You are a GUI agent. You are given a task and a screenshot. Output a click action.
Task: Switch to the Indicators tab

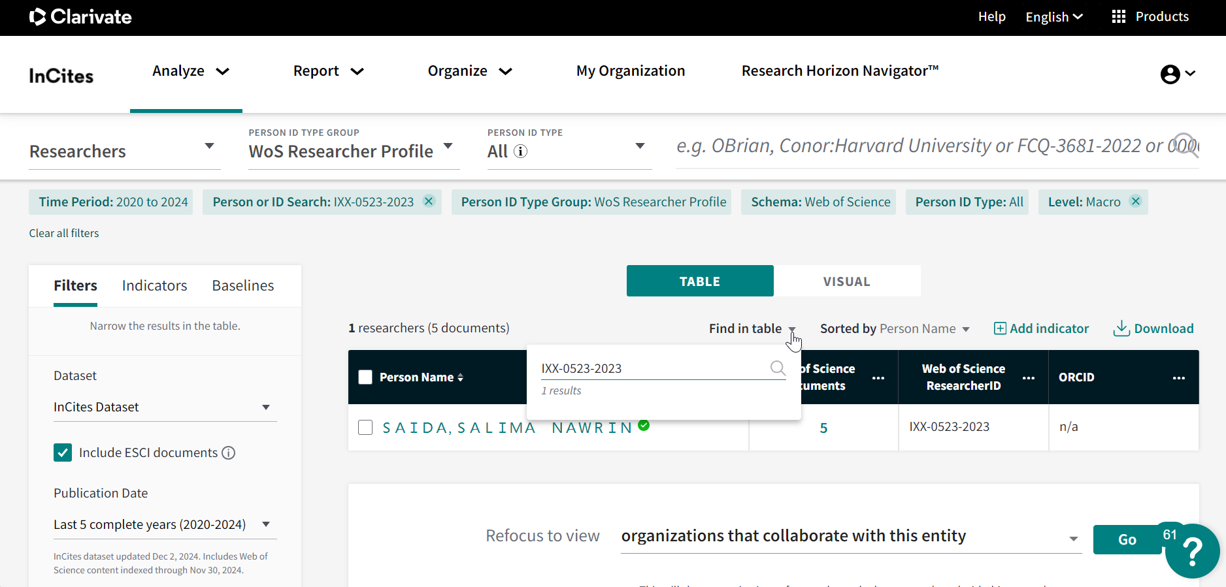(154, 285)
